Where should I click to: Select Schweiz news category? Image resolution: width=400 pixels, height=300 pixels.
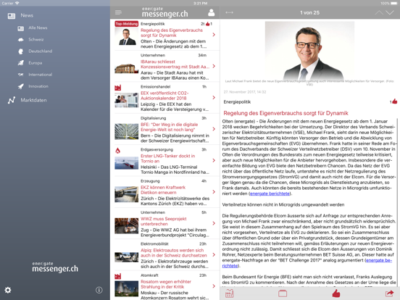click(x=36, y=40)
